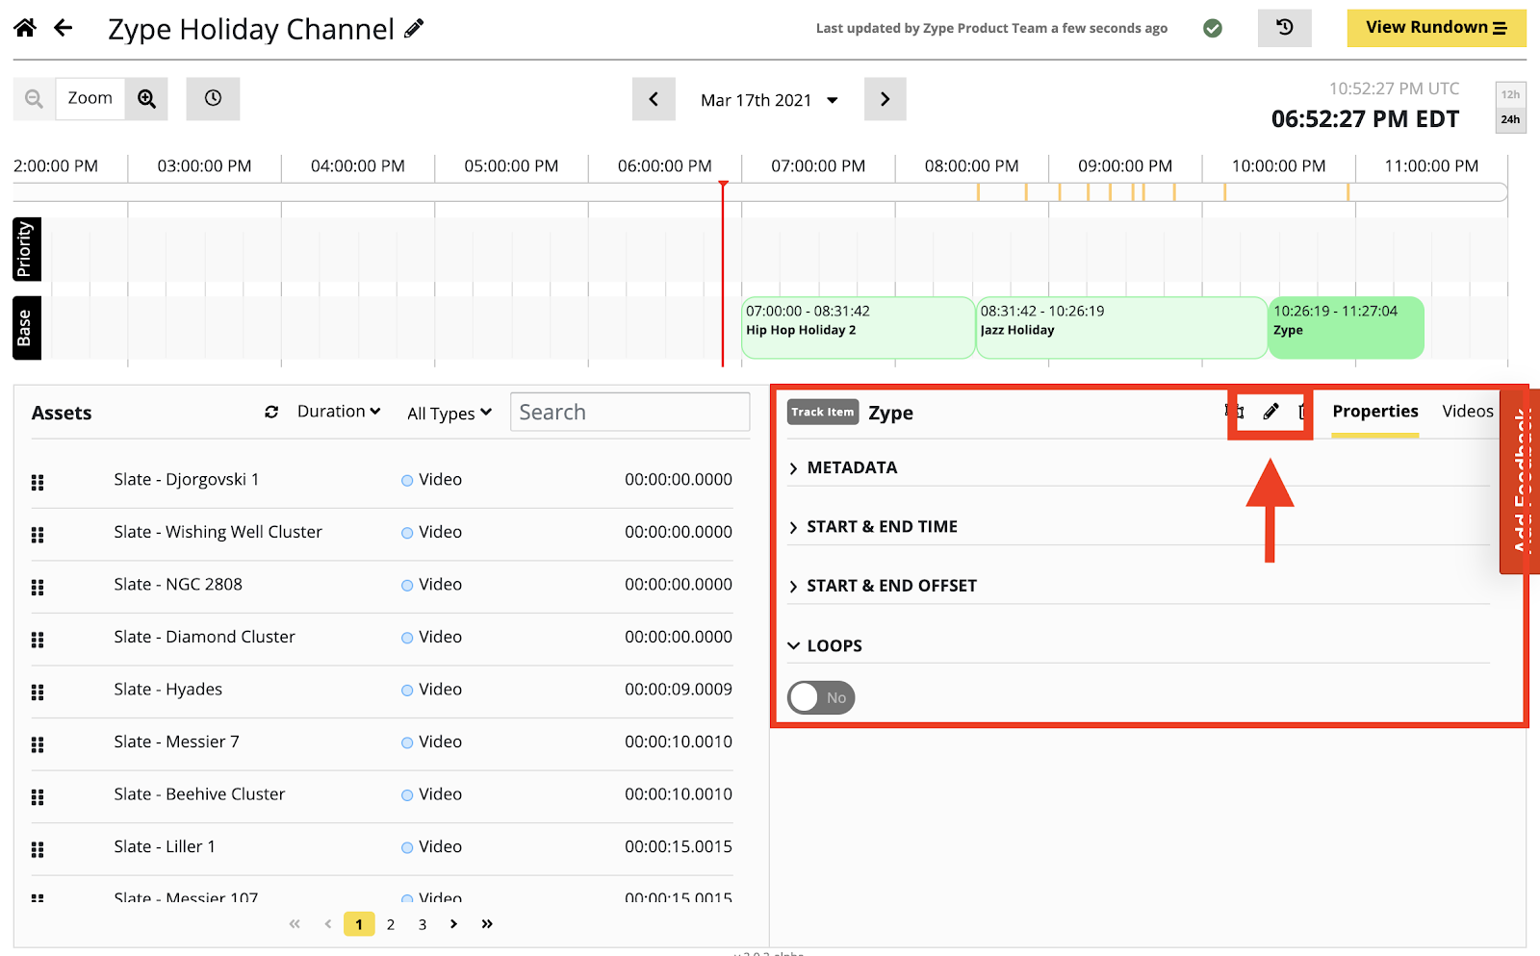Viewport: 1540px width, 956px height.
Task: Select the Hip Hop Holiday 2 track item
Action: point(858,328)
